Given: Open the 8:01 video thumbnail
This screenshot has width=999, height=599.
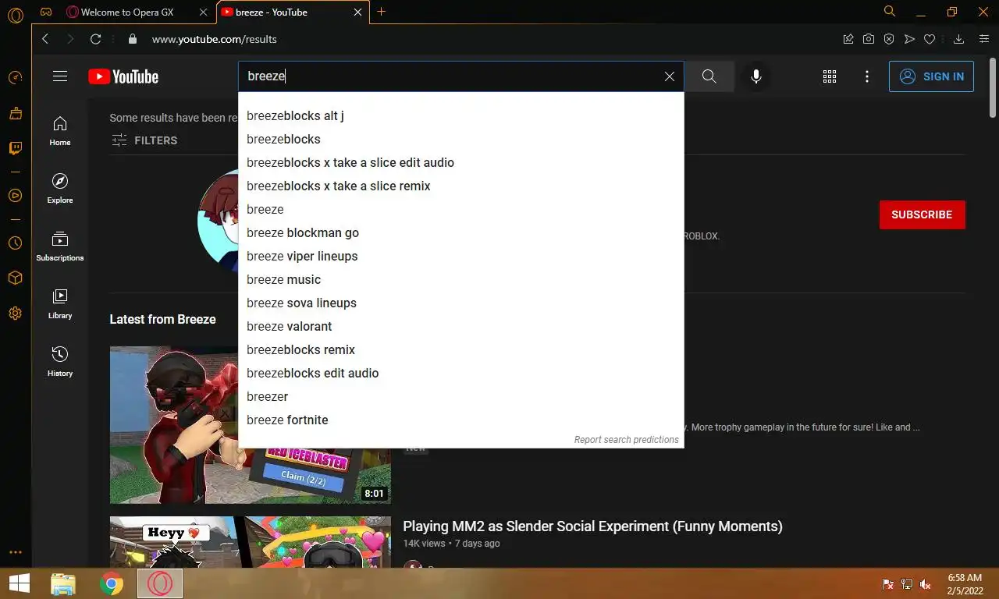Looking at the screenshot, I should click(x=250, y=425).
